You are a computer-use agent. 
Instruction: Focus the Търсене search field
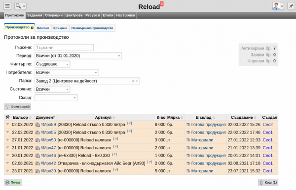tap(64, 48)
